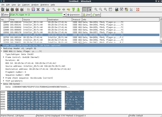Sort by Protocol column header
Image resolution: width=162 pixels, height=117 pixels.
click(77, 20)
